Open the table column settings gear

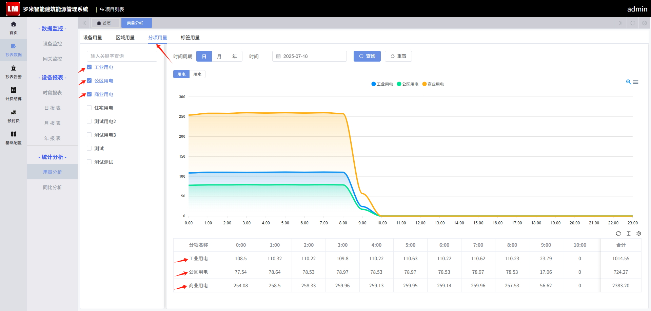[x=639, y=234]
